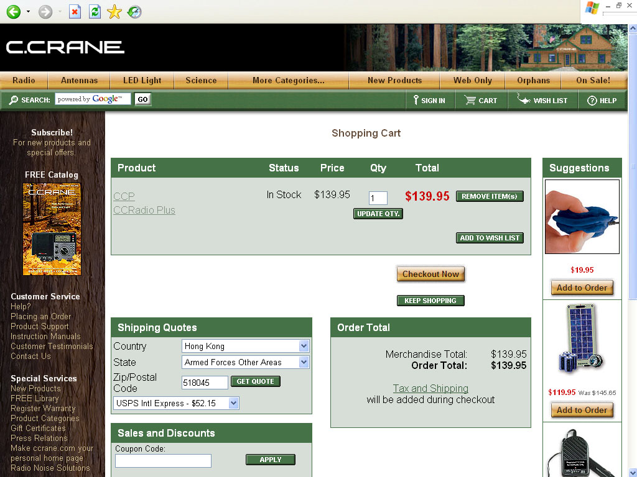
Task: Open the CCRadio Plus product link
Action: (x=144, y=210)
